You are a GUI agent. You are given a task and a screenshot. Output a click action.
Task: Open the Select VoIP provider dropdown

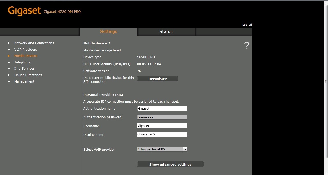[x=162, y=149]
